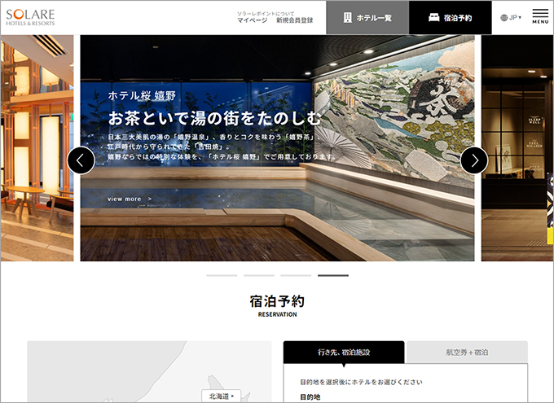Image resolution: width=554 pixels, height=403 pixels.
Task: Open 宿泊予約 in the header
Action: click(x=450, y=18)
